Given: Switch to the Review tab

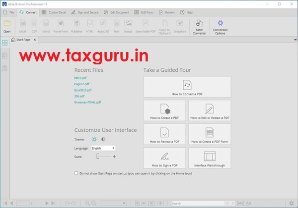Looking at the screenshot, I should coord(167,12).
